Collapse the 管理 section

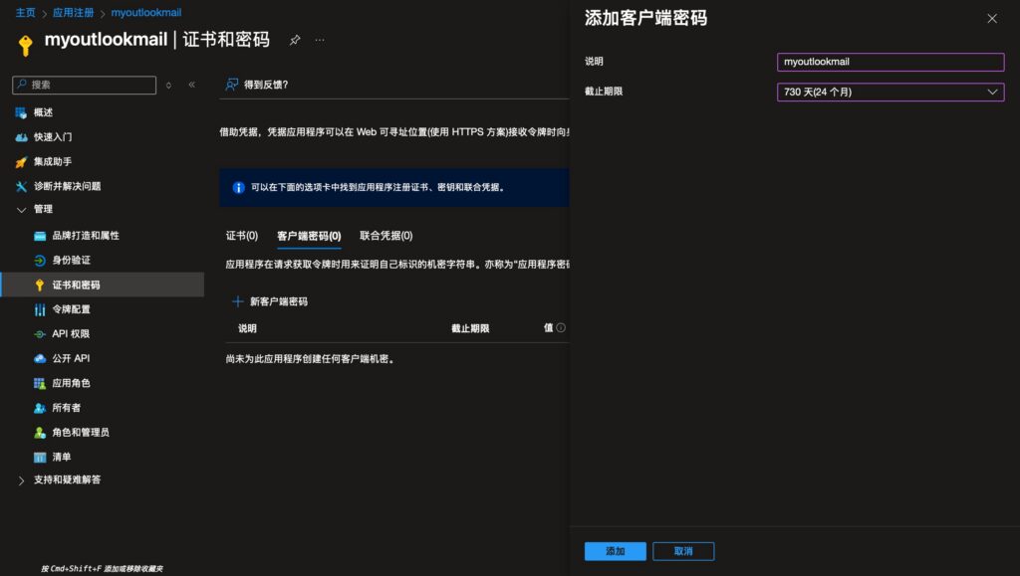coord(22,210)
